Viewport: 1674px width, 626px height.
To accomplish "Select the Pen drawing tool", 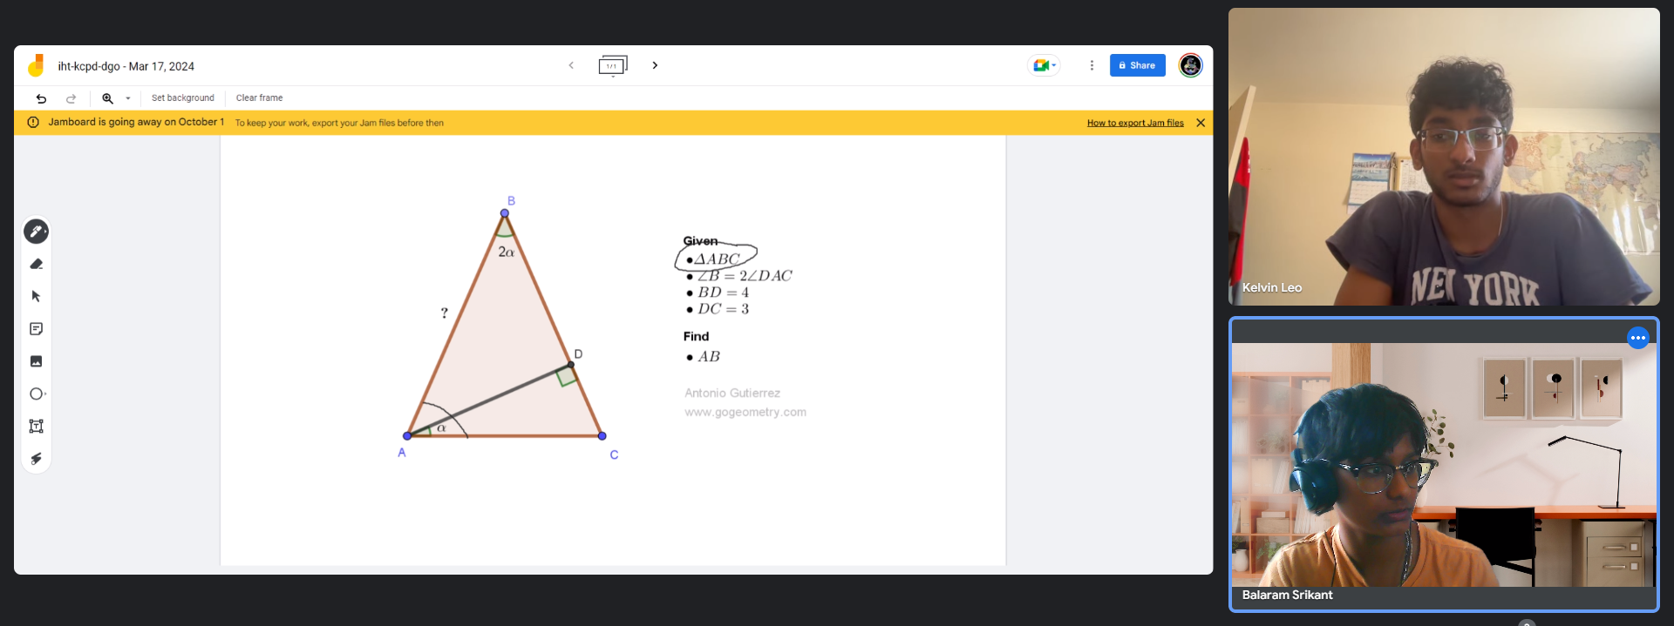I will [36, 232].
